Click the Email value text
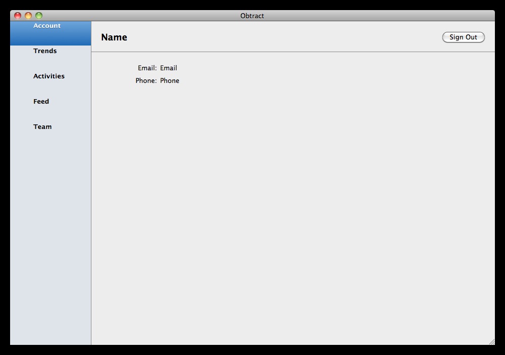This screenshot has height=355, width=505. (x=169, y=68)
